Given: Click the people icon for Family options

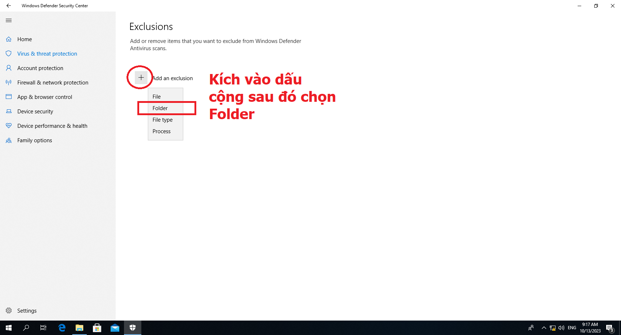Looking at the screenshot, I should [x=9, y=140].
